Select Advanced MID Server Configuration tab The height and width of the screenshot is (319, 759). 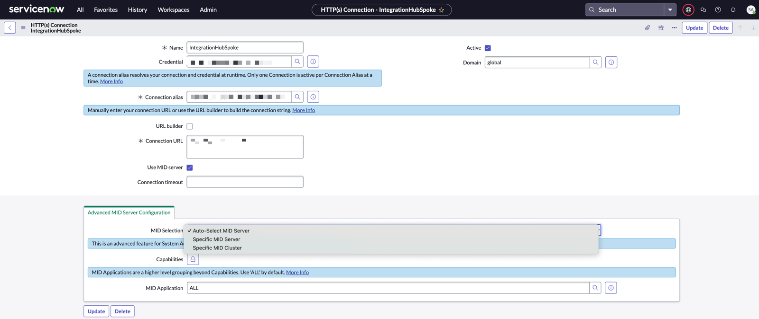click(x=129, y=213)
